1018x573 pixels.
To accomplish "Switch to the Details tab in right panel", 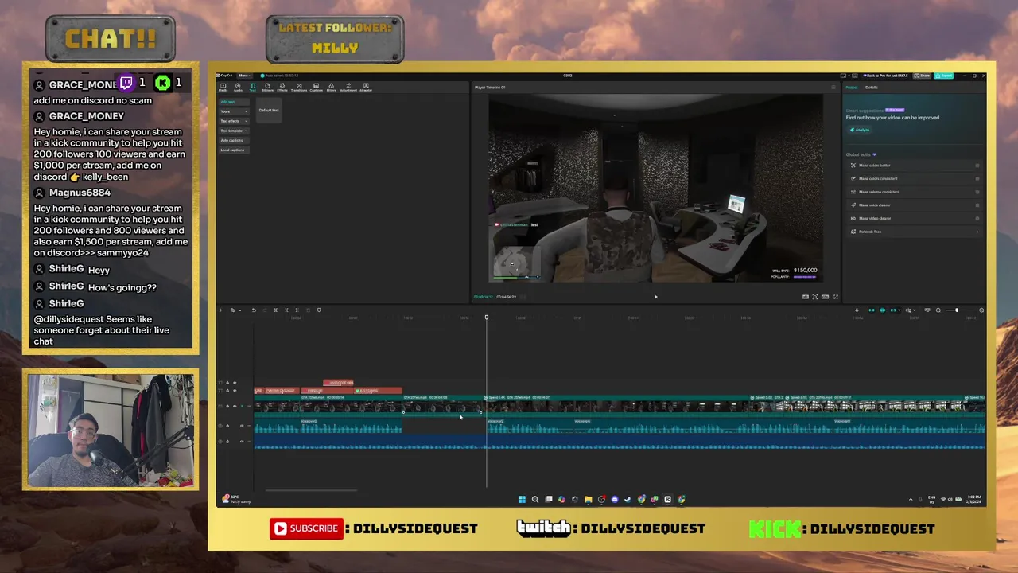I will 872,87.
